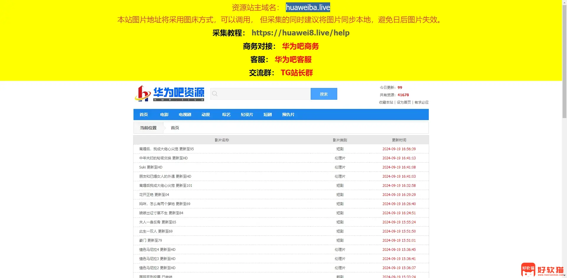Open the 纪录片 navigation tab
Viewport: 567px width, 278px height.
[x=247, y=115]
